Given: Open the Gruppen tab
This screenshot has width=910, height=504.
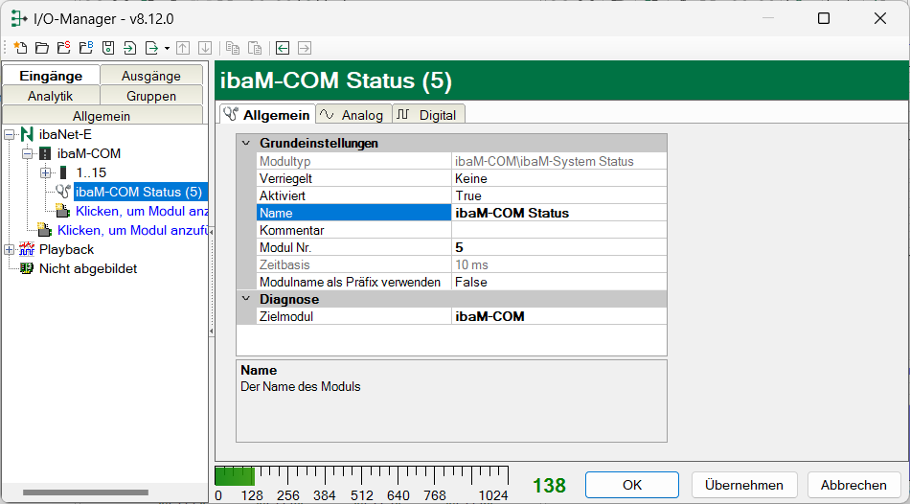Looking at the screenshot, I should click(x=151, y=96).
